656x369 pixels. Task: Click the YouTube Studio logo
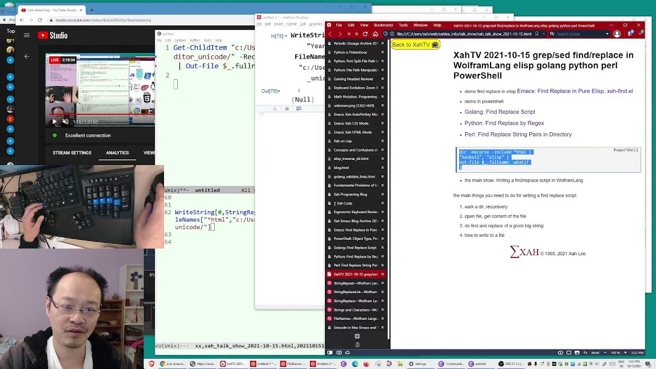coord(52,35)
